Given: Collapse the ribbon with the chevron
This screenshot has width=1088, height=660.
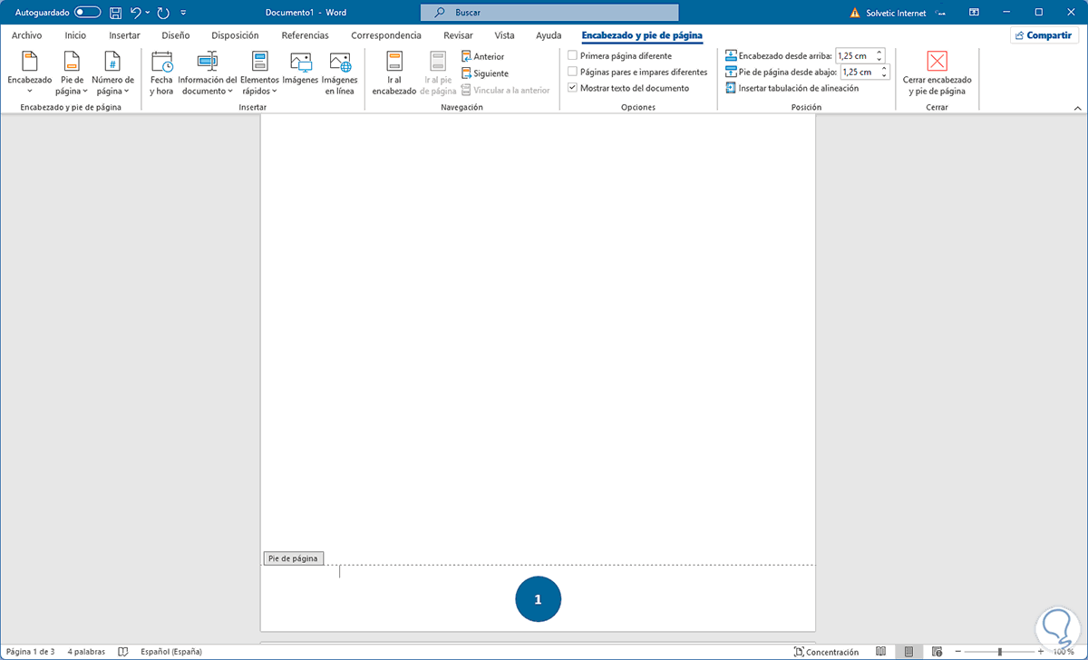Looking at the screenshot, I should coord(1077,108).
